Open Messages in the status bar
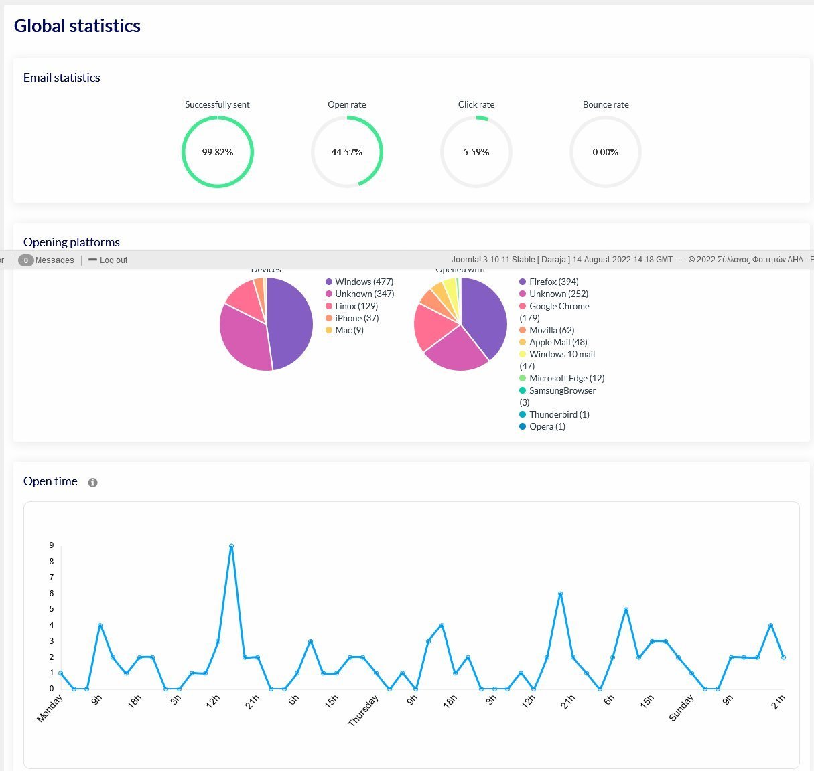The height and width of the screenshot is (771, 814). 54,260
